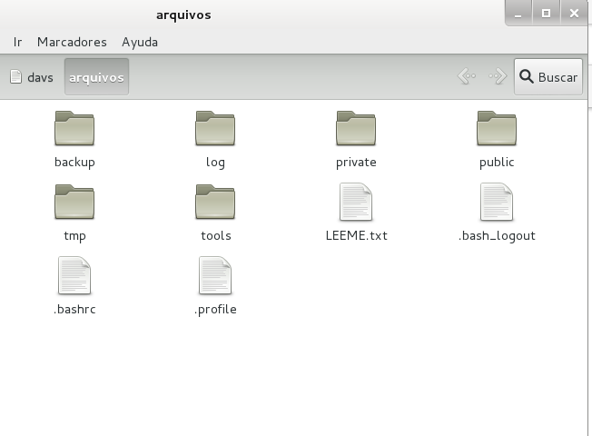
Task: Open the Marcadores menu
Action: [x=72, y=42]
